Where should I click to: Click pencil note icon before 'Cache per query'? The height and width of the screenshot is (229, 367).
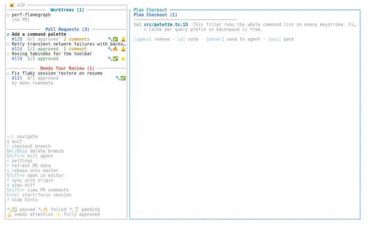pos(145,30)
